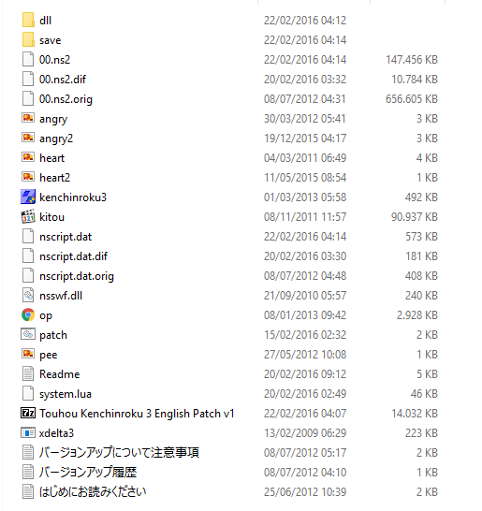This screenshot has width=482, height=511.
Task: Select the save folder icon
Action: (28, 39)
